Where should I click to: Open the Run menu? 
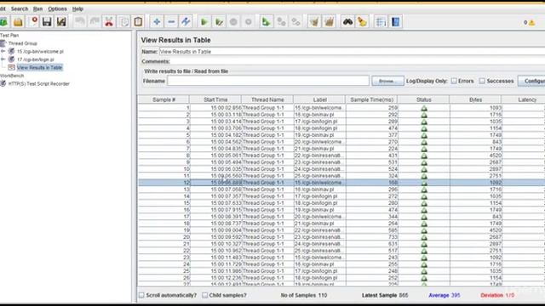coord(37,8)
